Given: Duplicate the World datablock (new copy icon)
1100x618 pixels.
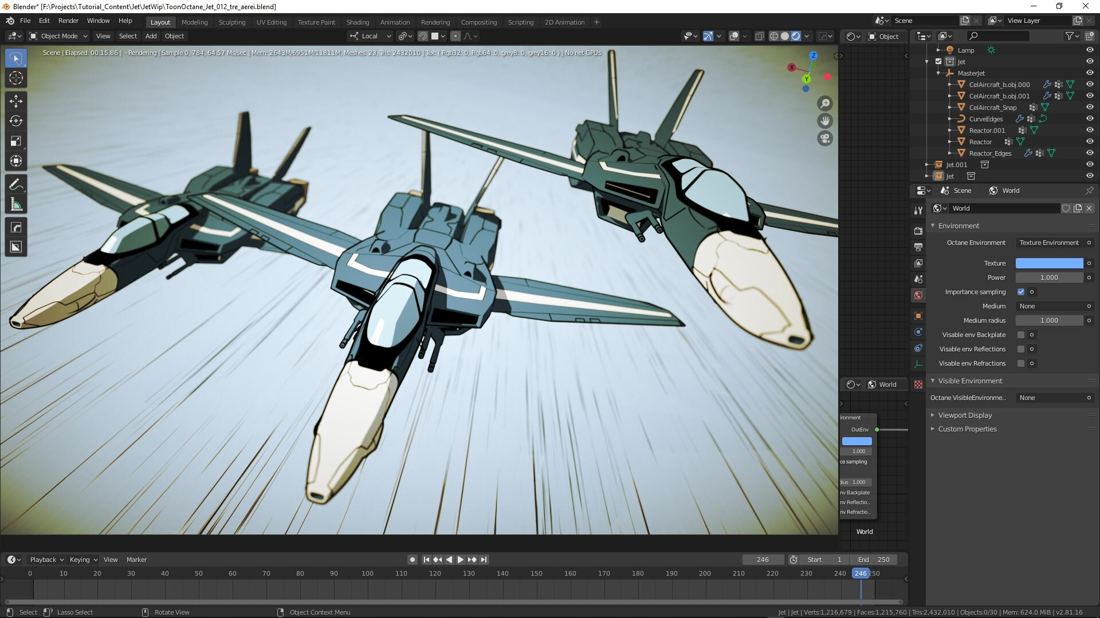Looking at the screenshot, I should [1078, 208].
